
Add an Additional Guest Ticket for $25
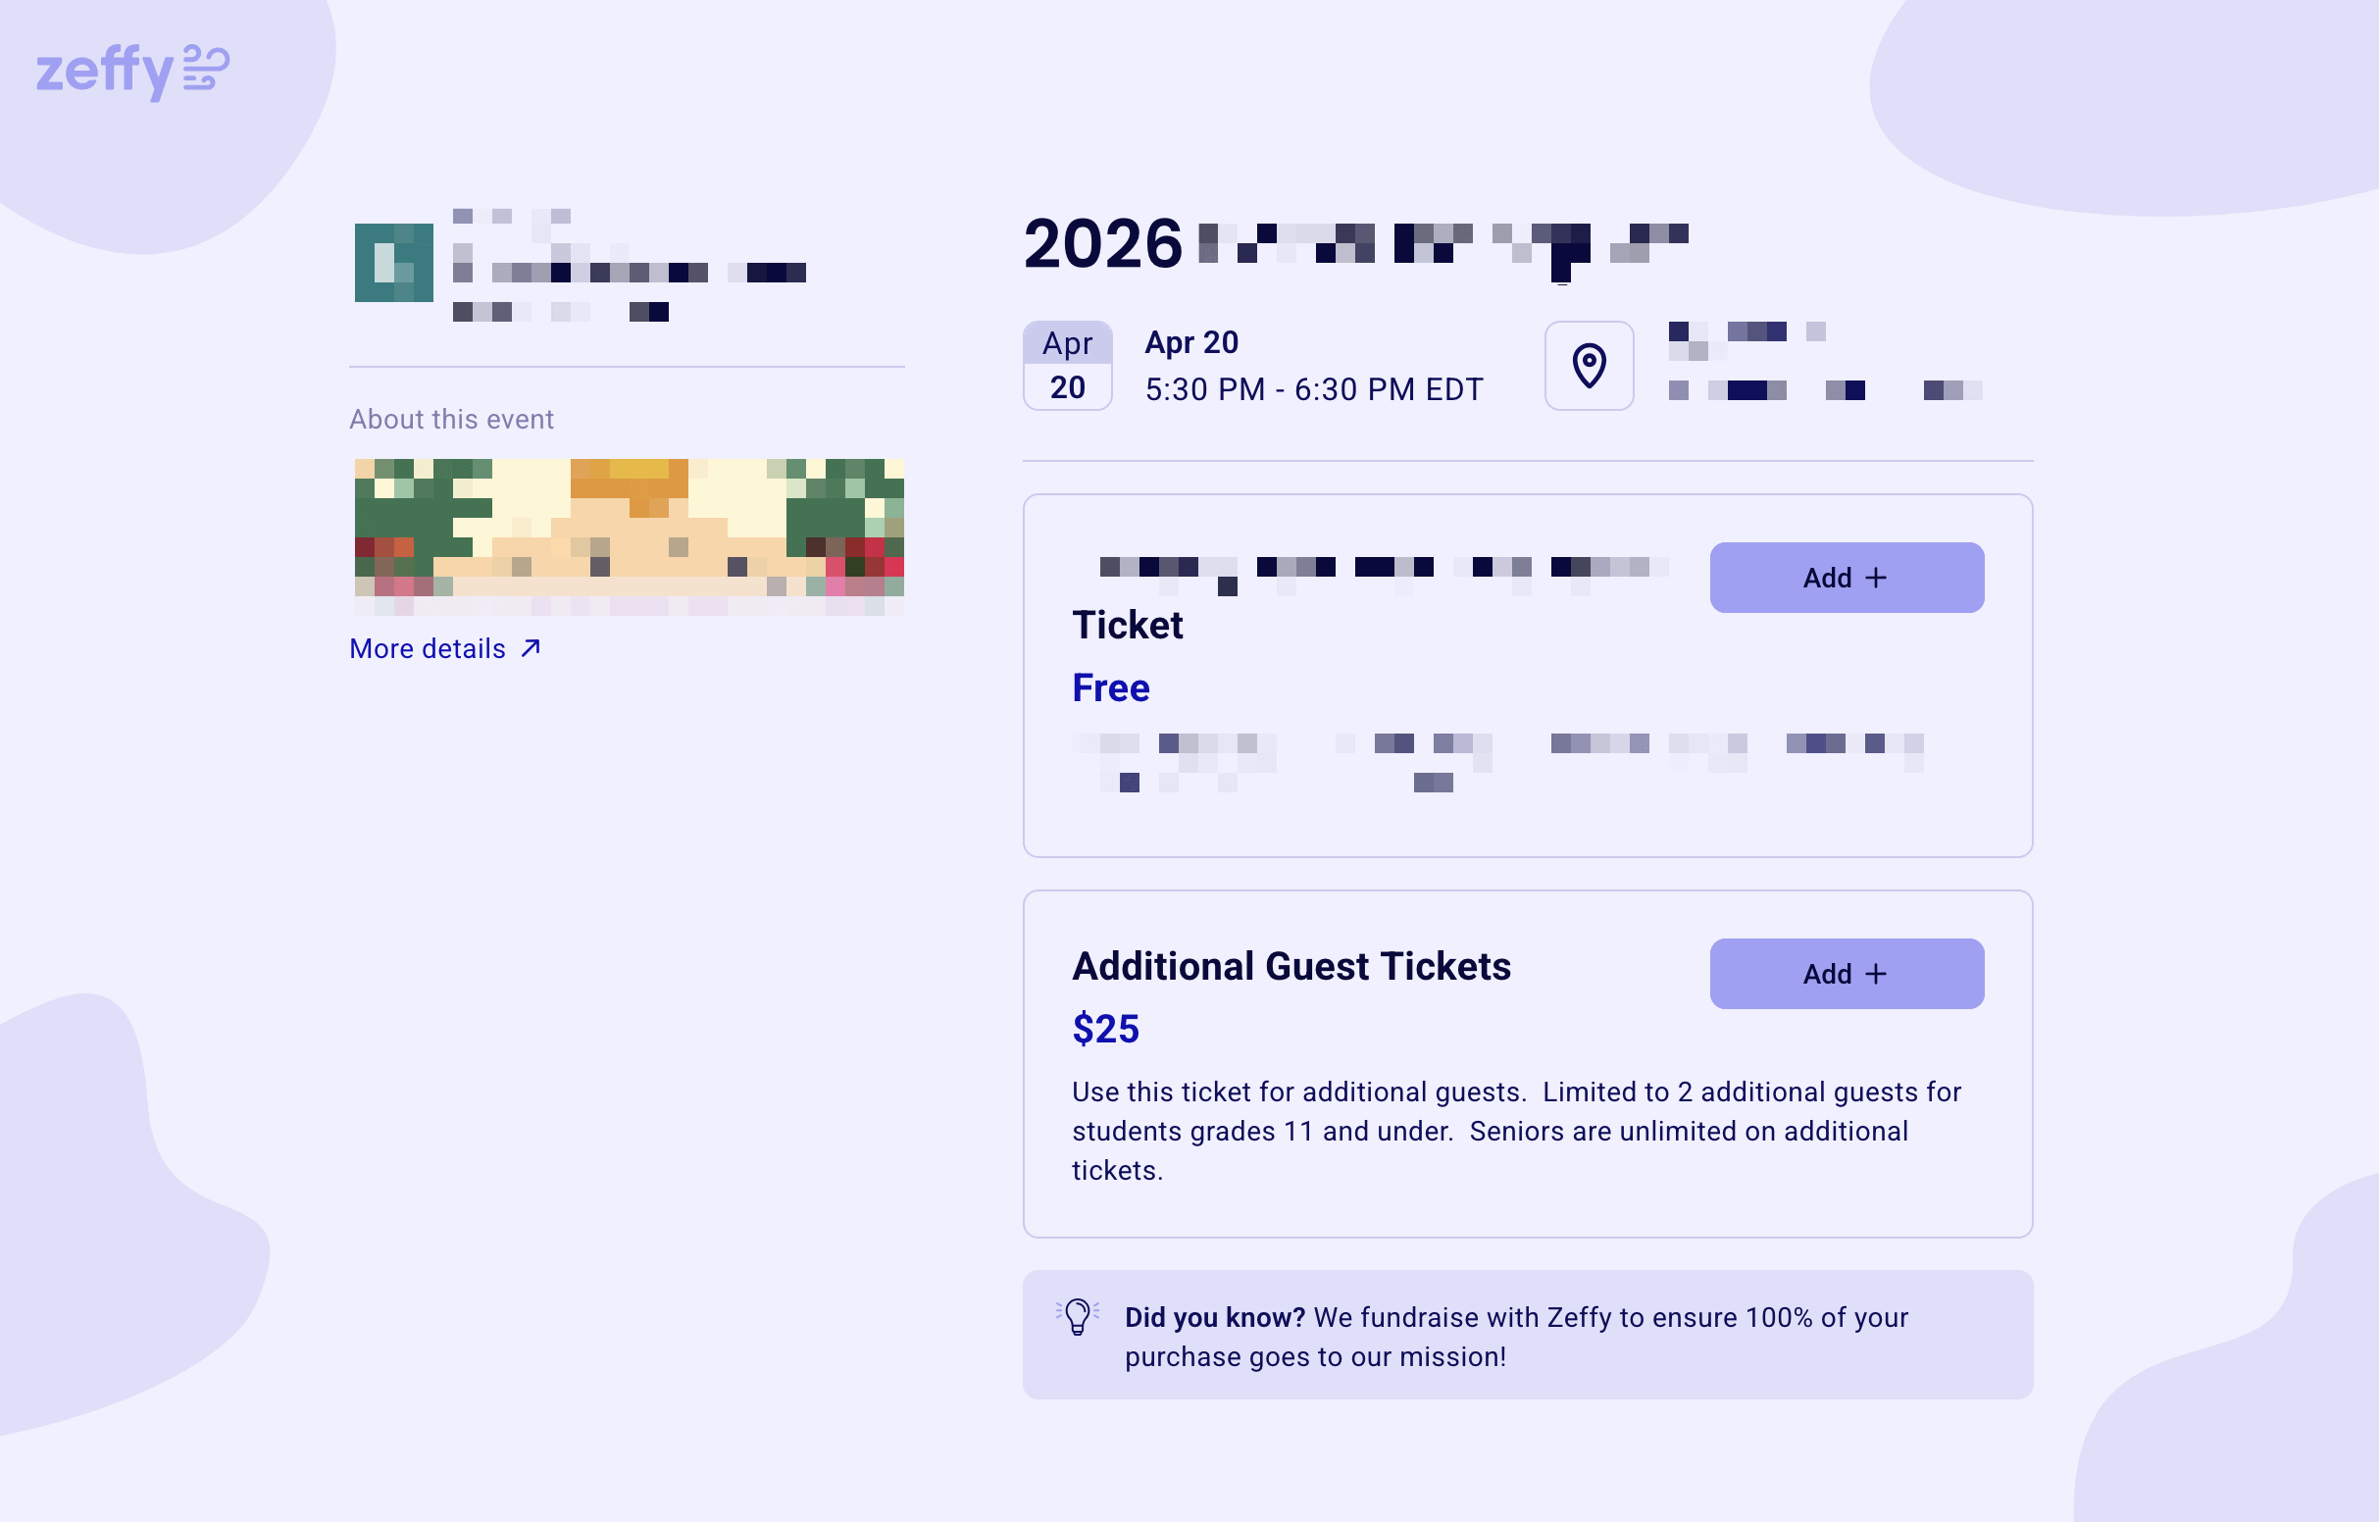click(1846, 974)
